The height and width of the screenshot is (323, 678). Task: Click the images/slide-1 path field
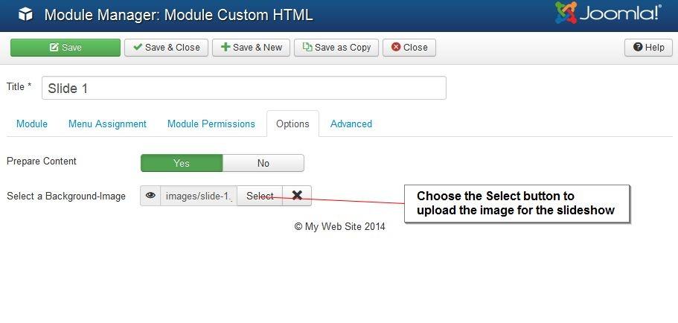pyautogui.click(x=199, y=196)
